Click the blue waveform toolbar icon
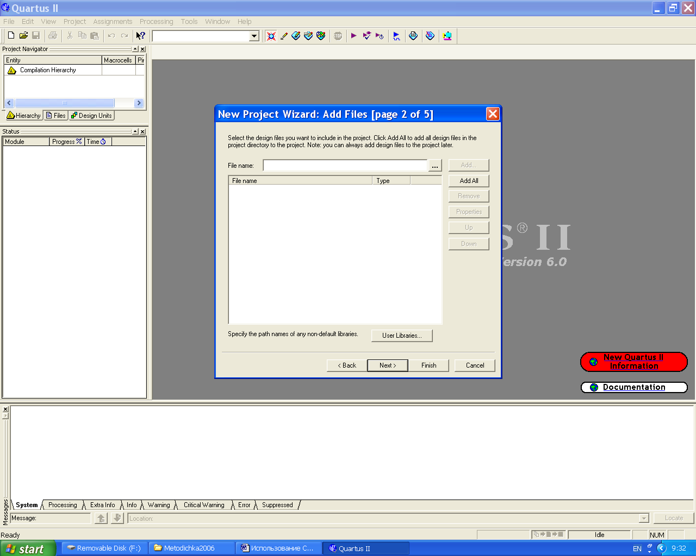The width and height of the screenshot is (696, 556). (x=396, y=36)
